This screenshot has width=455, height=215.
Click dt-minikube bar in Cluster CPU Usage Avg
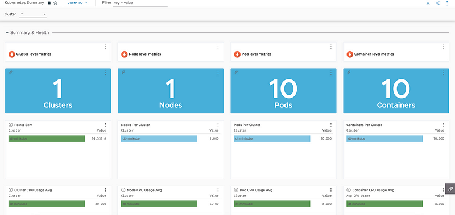click(47, 204)
